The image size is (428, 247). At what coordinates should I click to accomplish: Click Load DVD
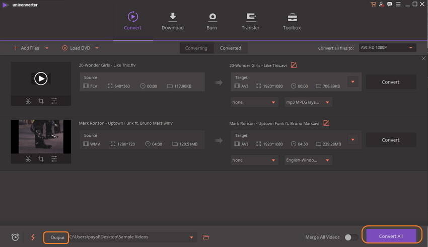pos(76,48)
